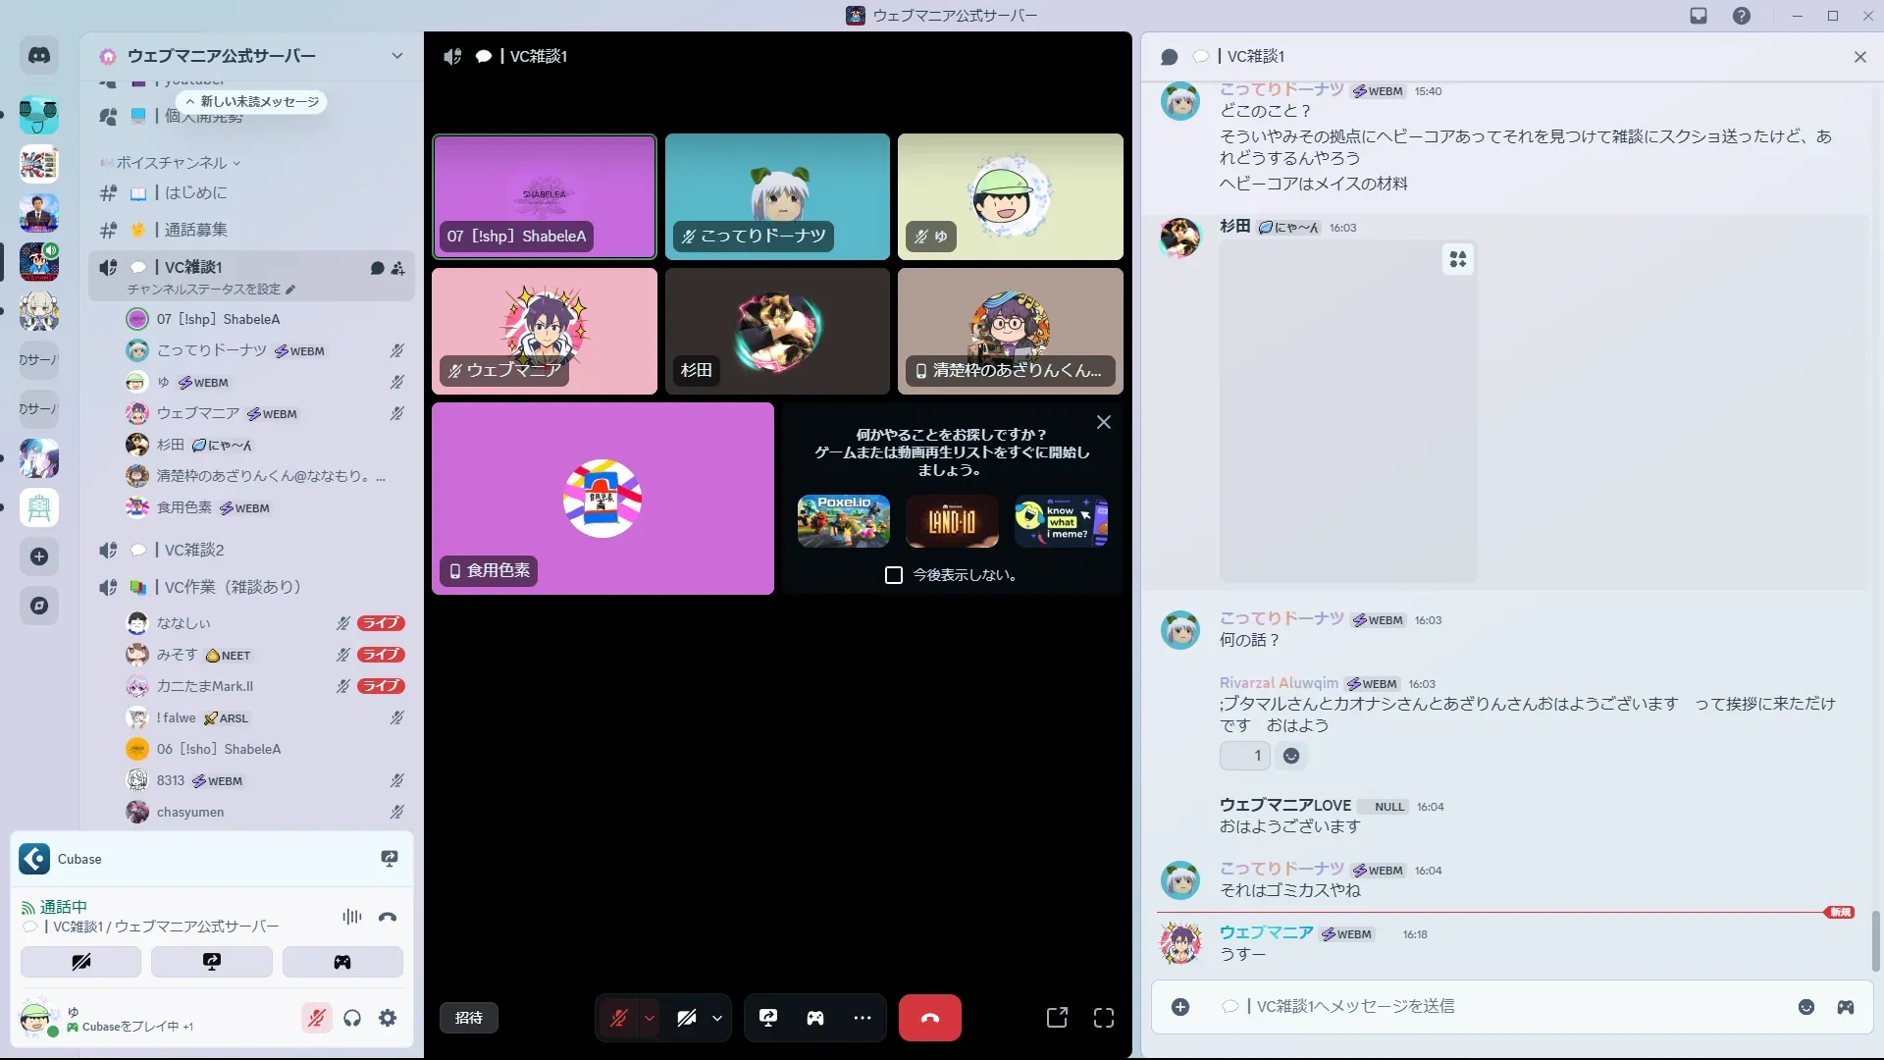Image resolution: width=1884 pixels, height=1060 pixels.
Task: Toggle headphone deafen in the user panel
Action: click(352, 1018)
